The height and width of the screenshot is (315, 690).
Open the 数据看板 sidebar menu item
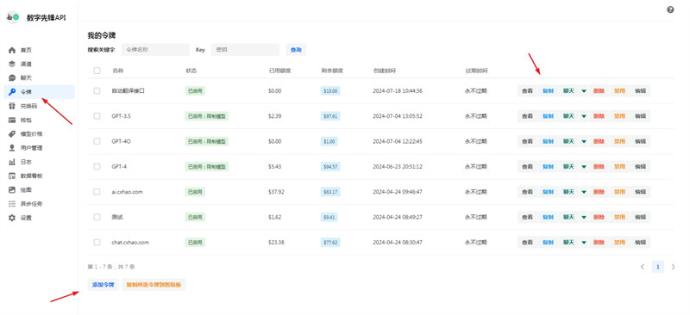pyautogui.click(x=39, y=176)
